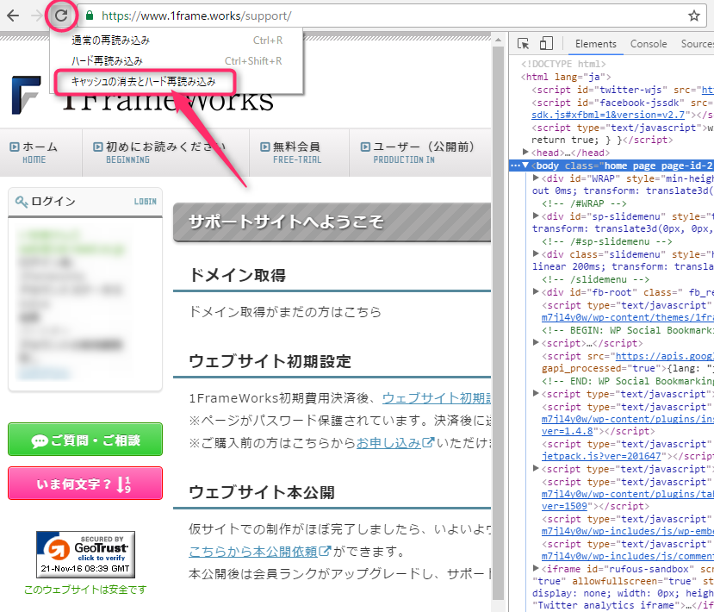714x612 pixels.
Task: Open the 無料会員 FREE-TRIAL navigation item
Action: tap(297, 153)
